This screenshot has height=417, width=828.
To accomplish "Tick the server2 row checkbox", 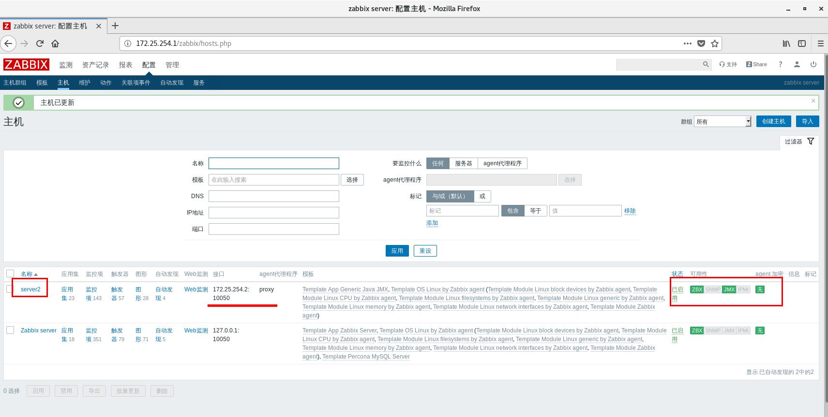I will coord(10,289).
